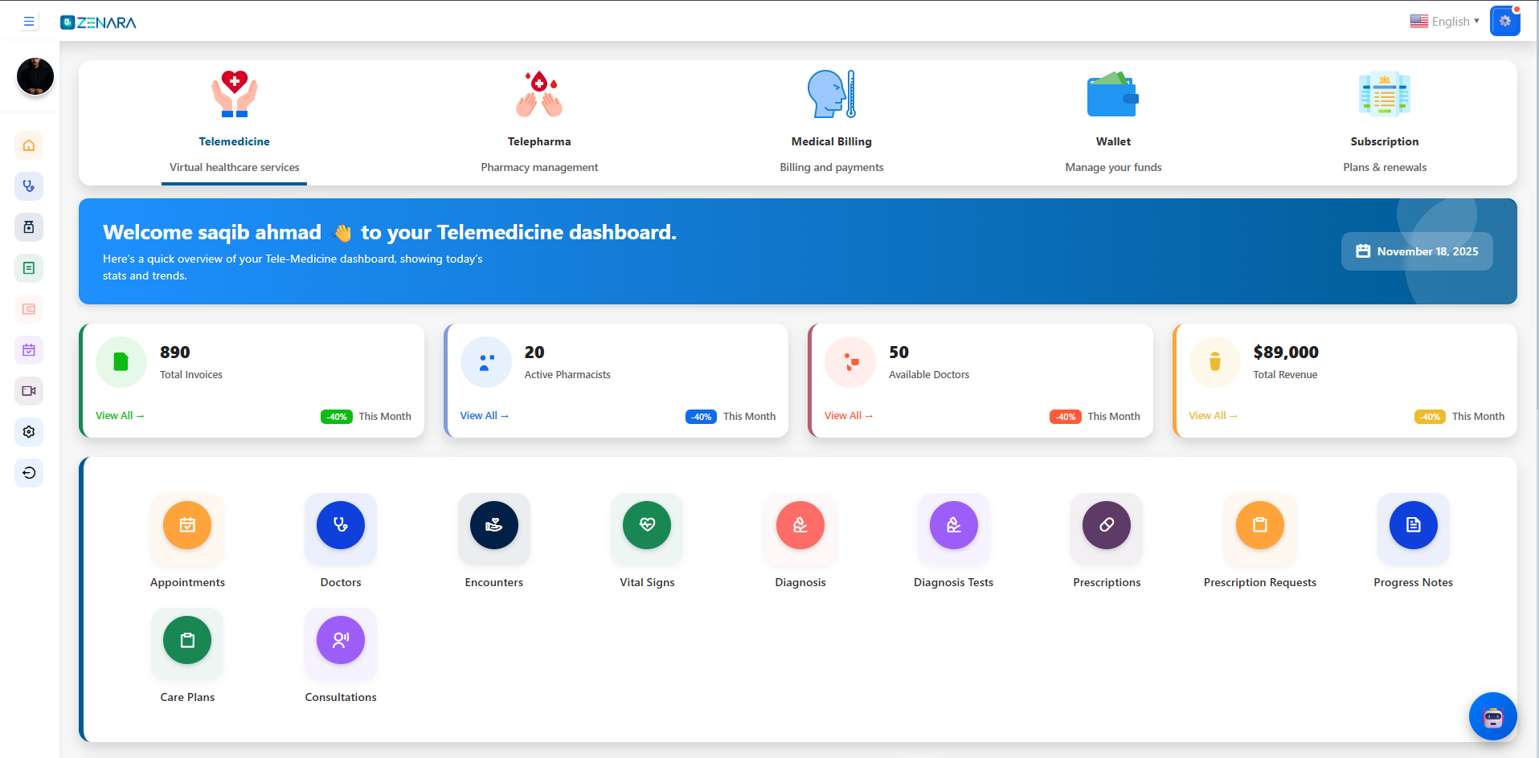The width and height of the screenshot is (1539, 758).
Task: Click View All under Total Invoices
Action: (120, 416)
